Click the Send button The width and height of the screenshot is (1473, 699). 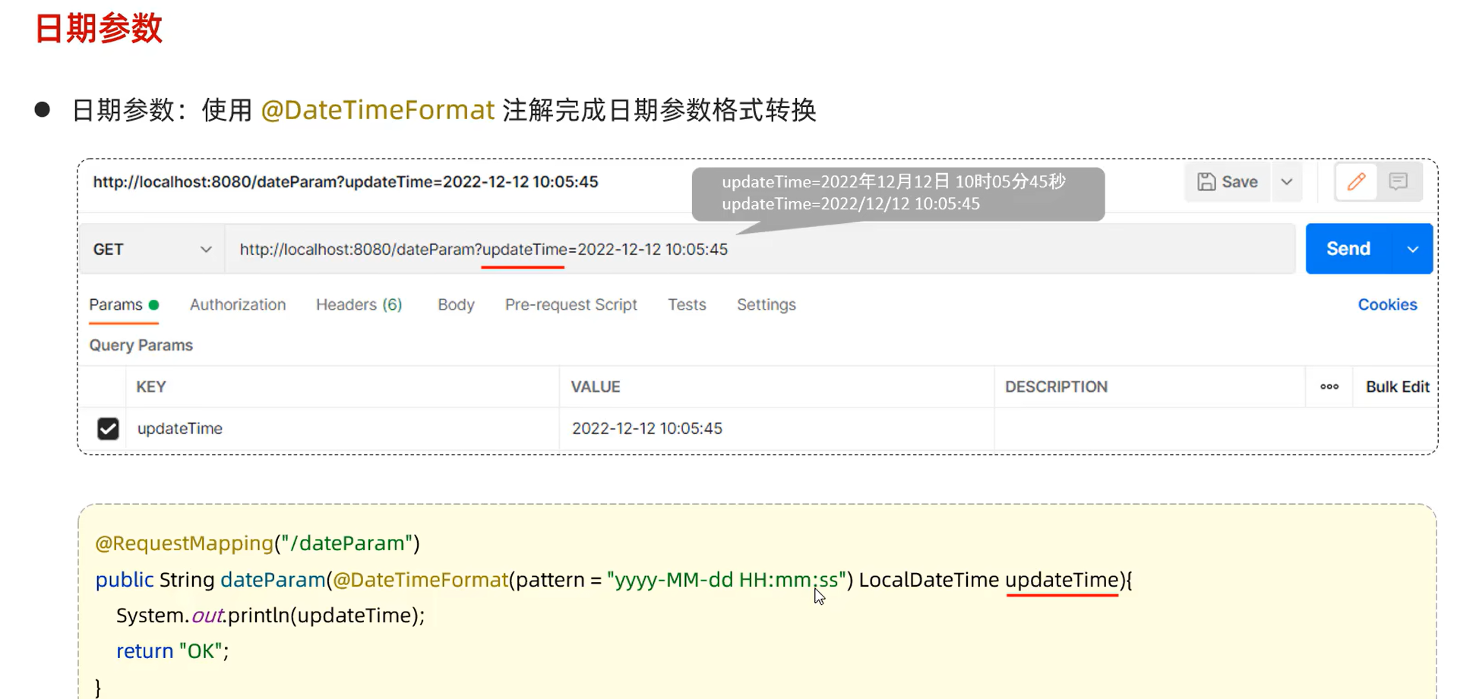click(1347, 248)
